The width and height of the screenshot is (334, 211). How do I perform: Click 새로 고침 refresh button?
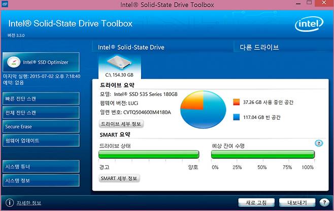256,202
